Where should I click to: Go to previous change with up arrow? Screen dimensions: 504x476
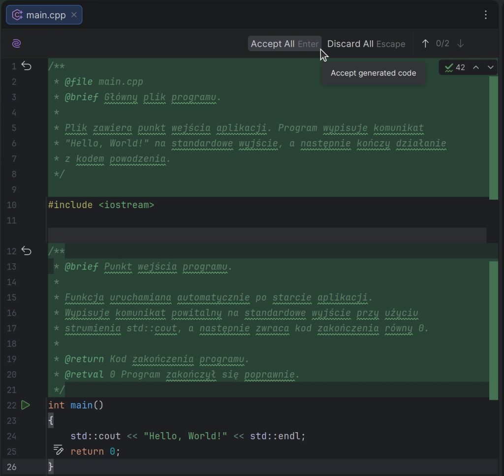pos(425,44)
